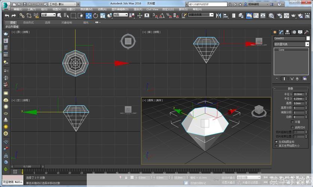This screenshot has width=313, height=187.
Task: Select the Unlink Selection tool
Action: tap(29, 15)
